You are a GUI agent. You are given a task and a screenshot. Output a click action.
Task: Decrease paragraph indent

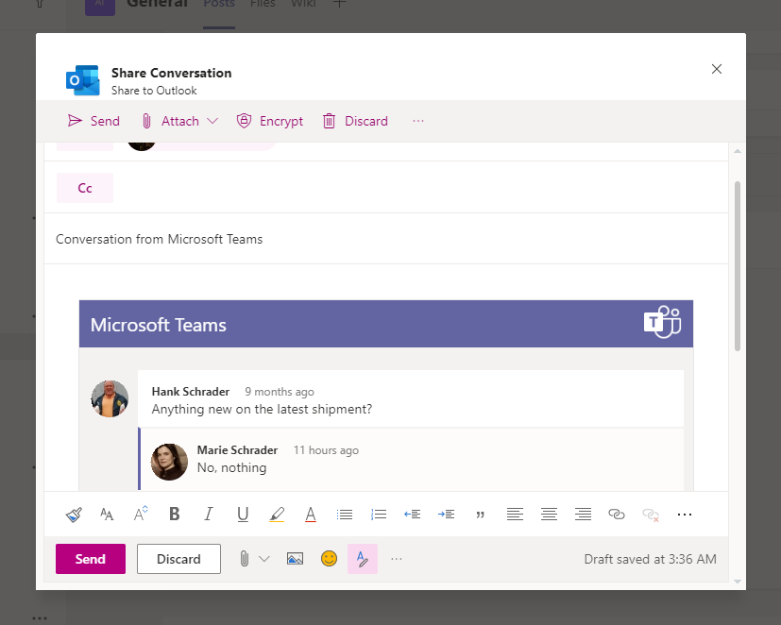[413, 515]
